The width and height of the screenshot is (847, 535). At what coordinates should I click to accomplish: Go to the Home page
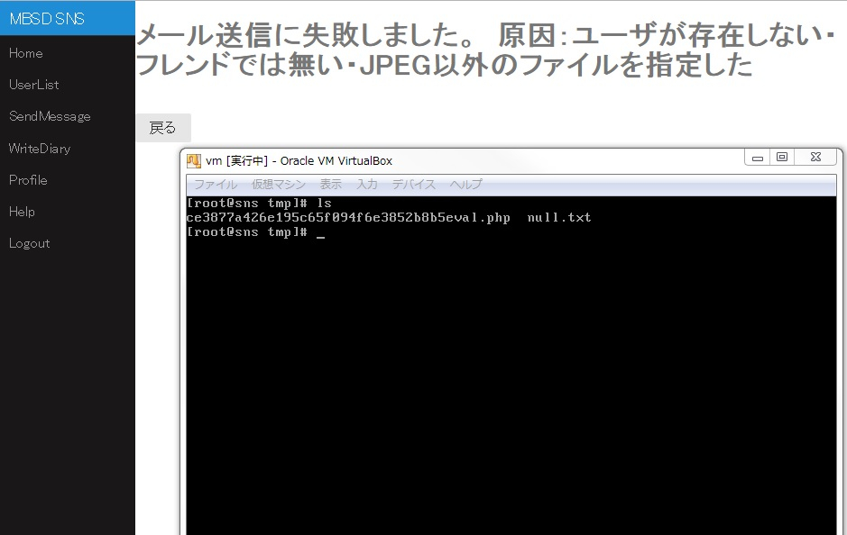[26, 53]
